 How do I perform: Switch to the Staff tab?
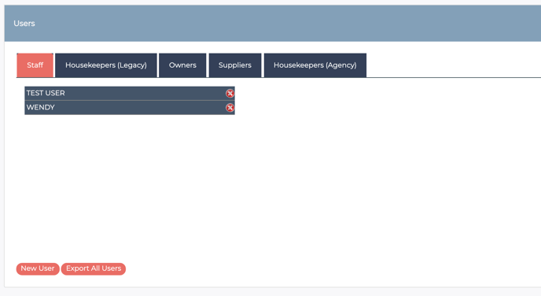tap(35, 65)
